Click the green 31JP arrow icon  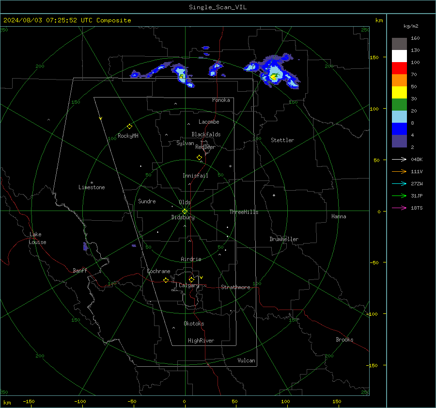pyautogui.click(x=399, y=196)
